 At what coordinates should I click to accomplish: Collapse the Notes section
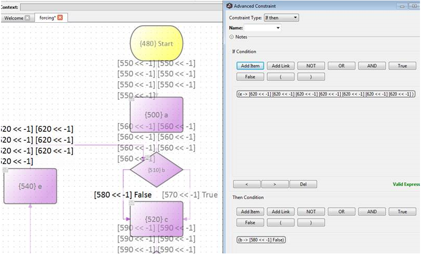(x=231, y=37)
